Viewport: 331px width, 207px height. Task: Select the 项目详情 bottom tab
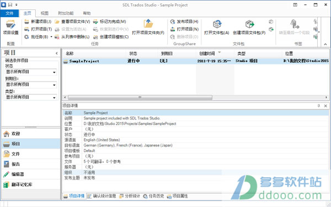click(x=74, y=196)
